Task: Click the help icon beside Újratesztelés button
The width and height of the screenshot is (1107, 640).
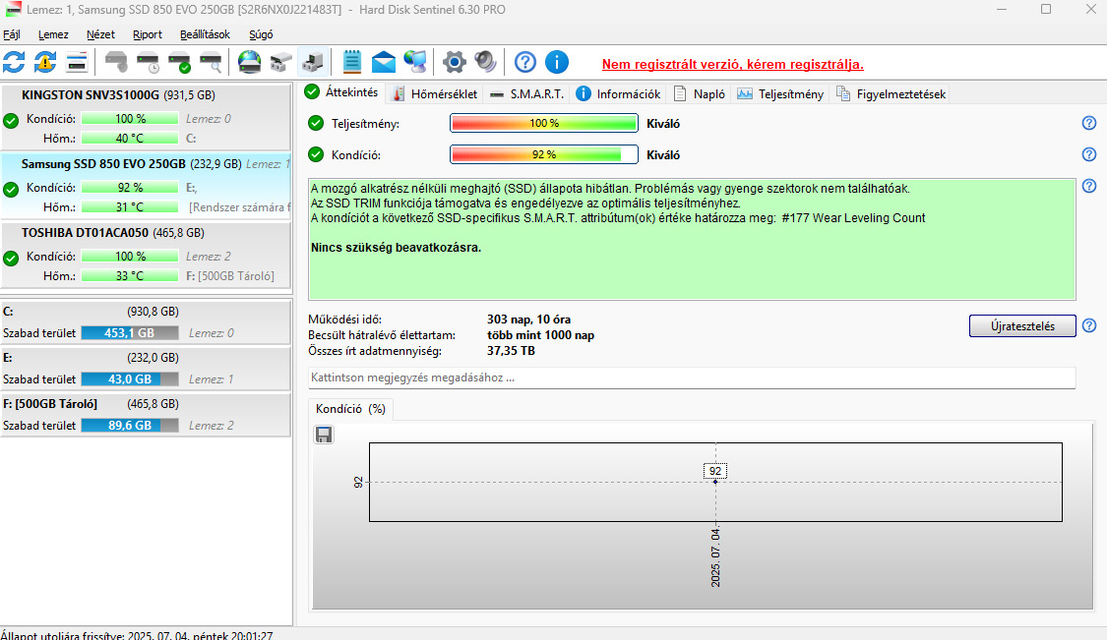Action: coord(1088,326)
